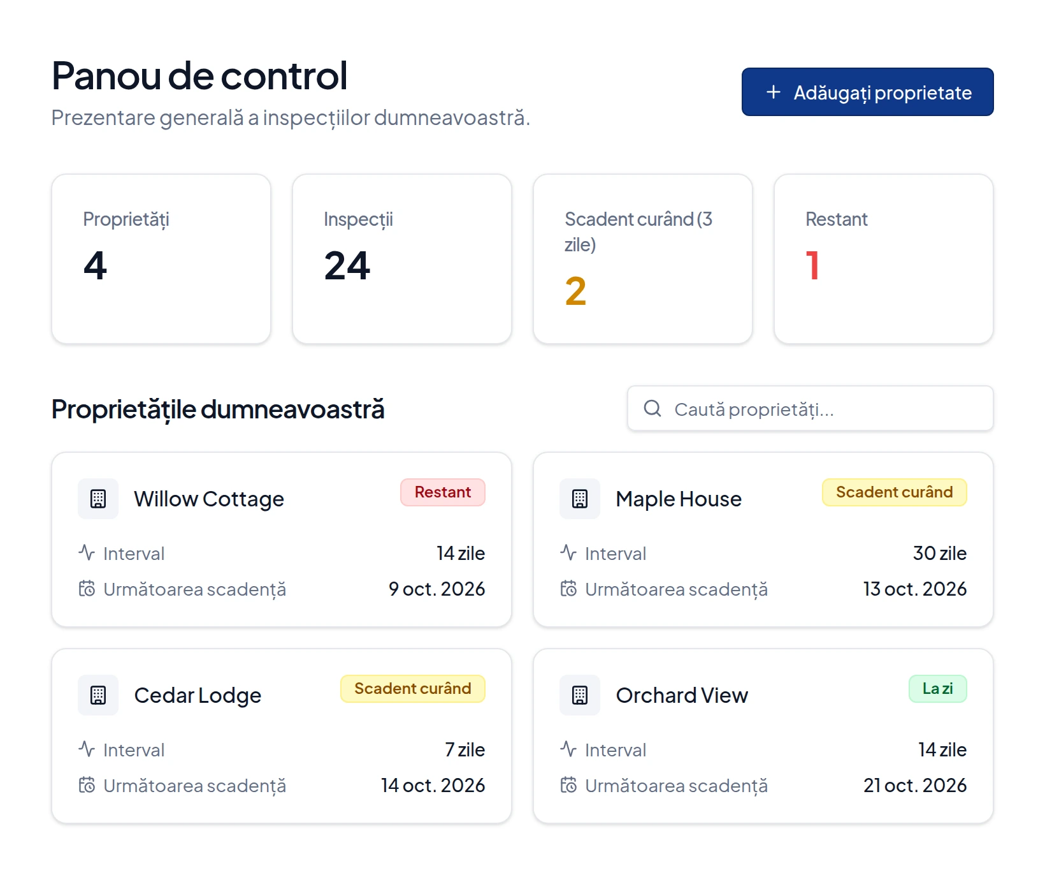
Task: Open the Cedar Lodge building icon
Action: pyautogui.click(x=98, y=695)
